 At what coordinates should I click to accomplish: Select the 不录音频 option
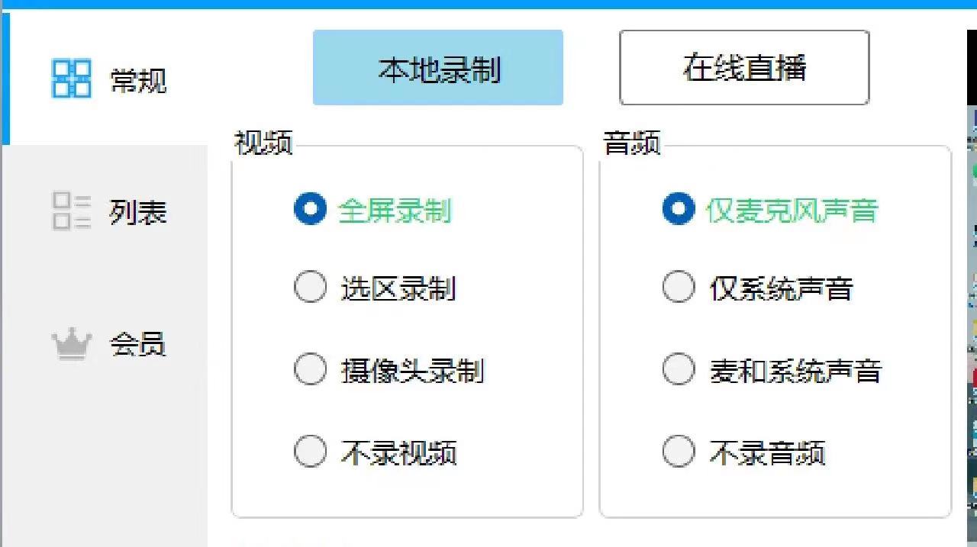tap(679, 452)
